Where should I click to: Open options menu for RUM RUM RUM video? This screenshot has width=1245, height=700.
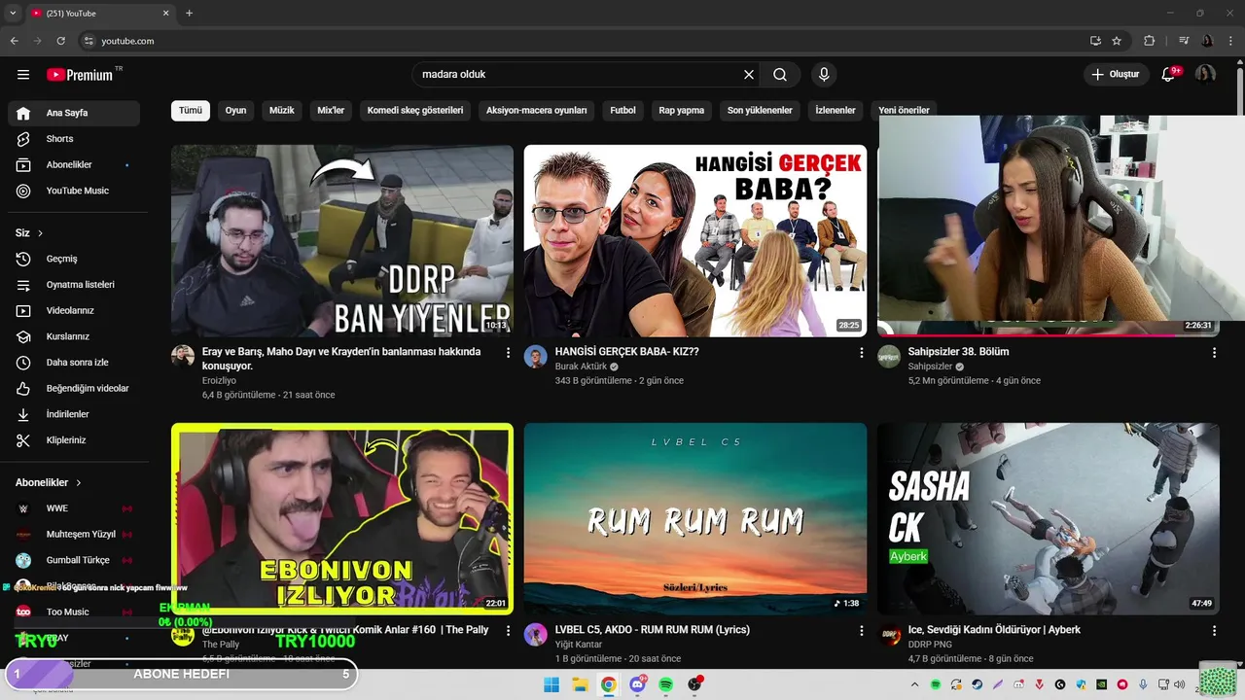(861, 631)
